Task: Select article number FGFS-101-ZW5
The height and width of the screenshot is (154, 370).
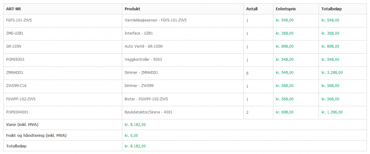Action: [21, 20]
